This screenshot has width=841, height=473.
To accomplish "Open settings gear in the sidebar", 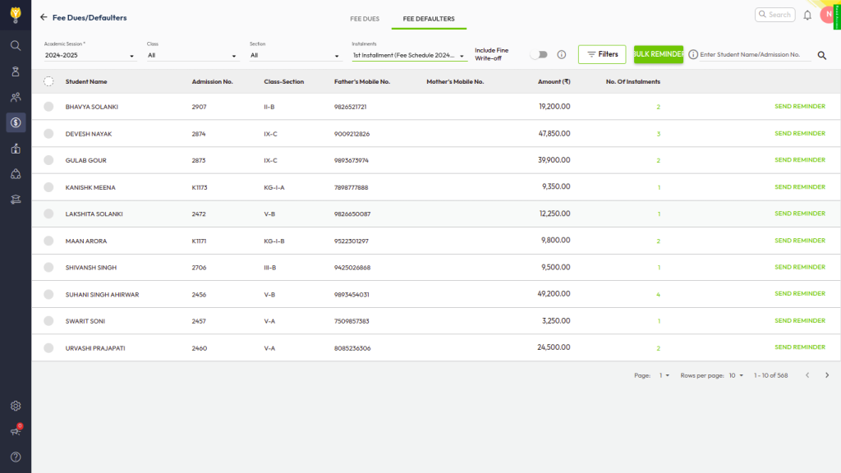I will (16, 406).
